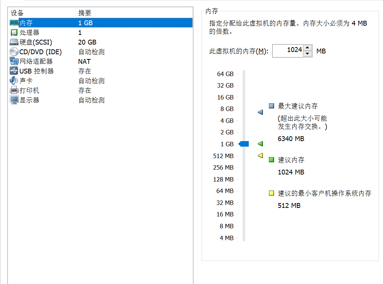Click the green legend square for 建议内存
The image size is (383, 284).
(x=271, y=160)
